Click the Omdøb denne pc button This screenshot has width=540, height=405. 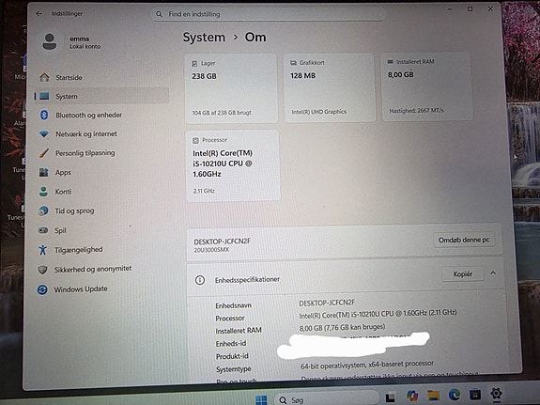pyautogui.click(x=464, y=240)
